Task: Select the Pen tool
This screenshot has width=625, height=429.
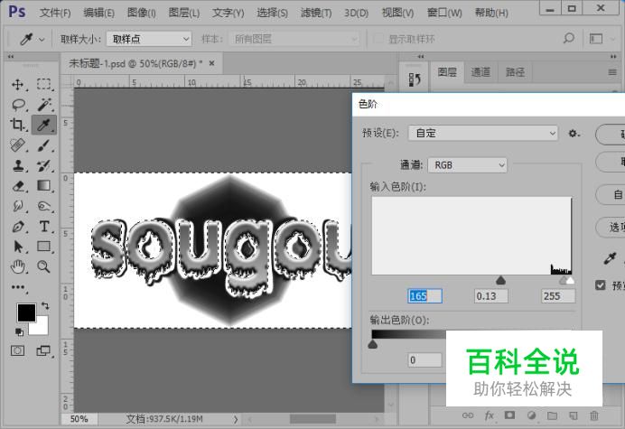Action: tap(17, 227)
